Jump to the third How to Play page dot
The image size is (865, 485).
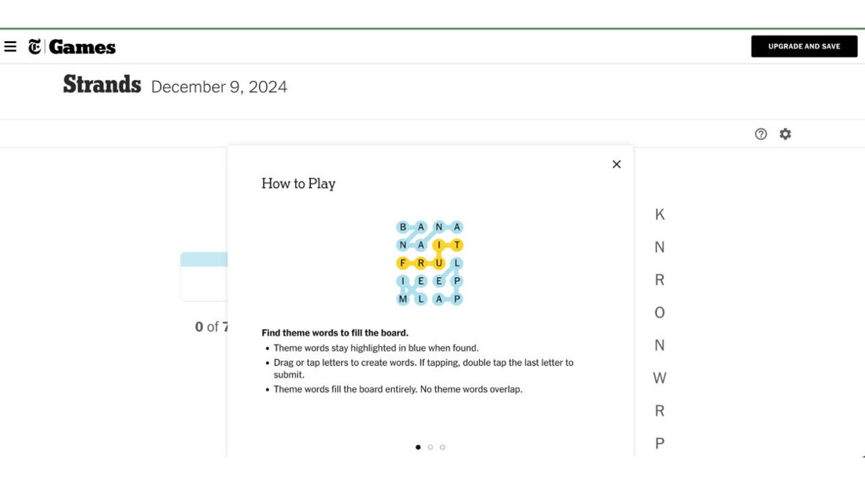[442, 447]
